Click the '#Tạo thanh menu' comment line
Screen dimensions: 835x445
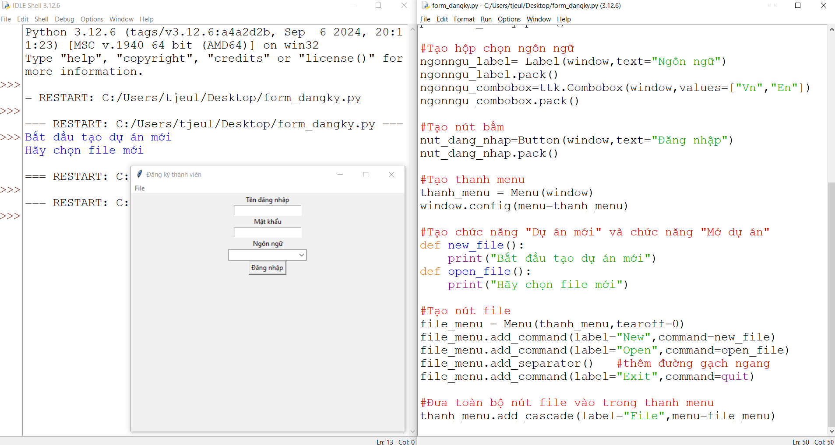pos(472,180)
